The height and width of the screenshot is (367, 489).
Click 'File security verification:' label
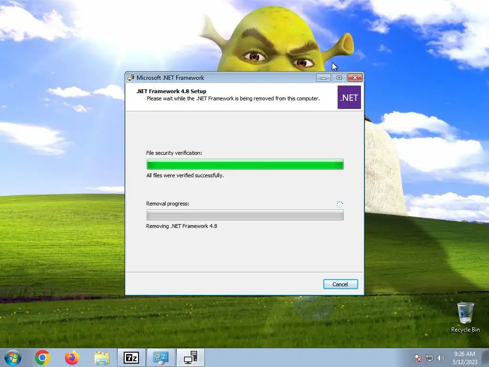(174, 153)
